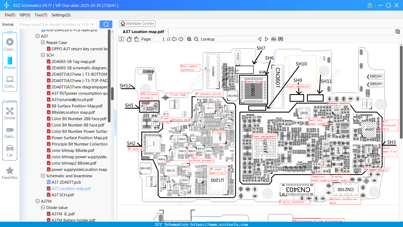Go to the next PDF page arrow

(x=181, y=39)
